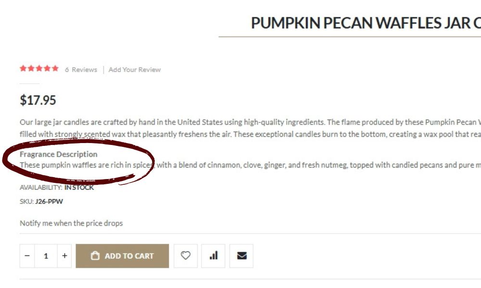Click Add Your Review
481x288 pixels.
point(134,70)
